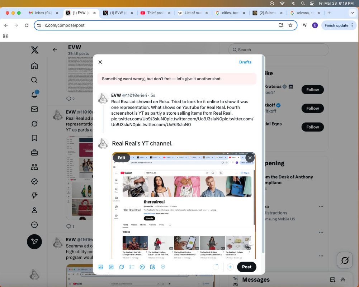The image size is (359, 287).
Task: Open media controls icon in toolbar
Action: coord(305,25)
